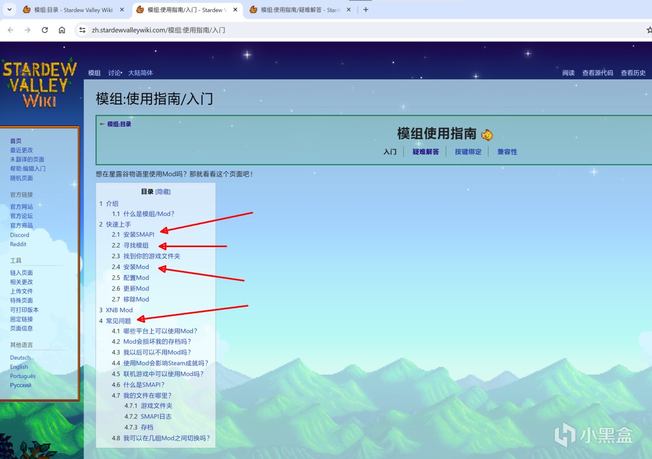Image resolution: width=652 pixels, height=459 pixels.
Task: Open the 讨论 page tab
Action: click(114, 73)
